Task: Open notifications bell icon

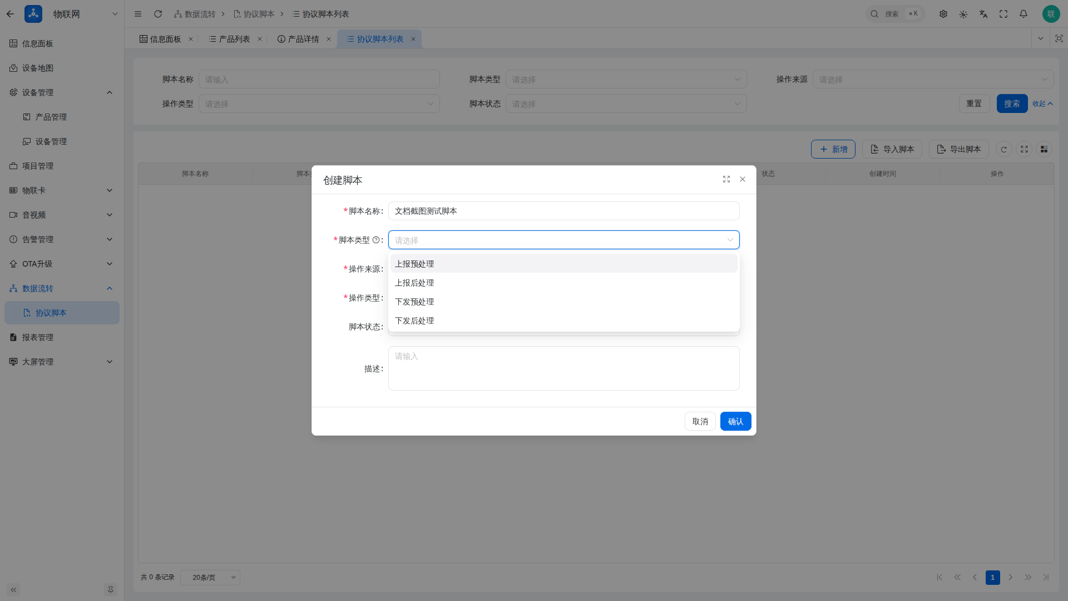Action: pos(1023,14)
